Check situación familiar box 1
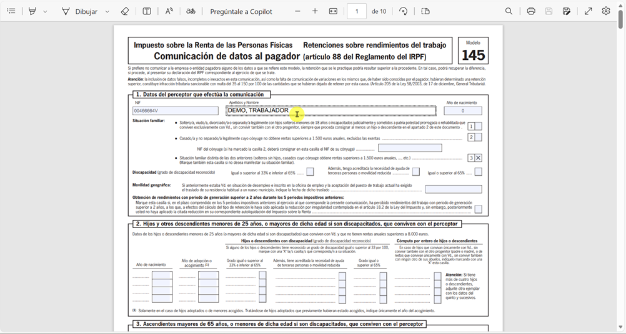Screen dimensions: 626x334 [x=479, y=126]
